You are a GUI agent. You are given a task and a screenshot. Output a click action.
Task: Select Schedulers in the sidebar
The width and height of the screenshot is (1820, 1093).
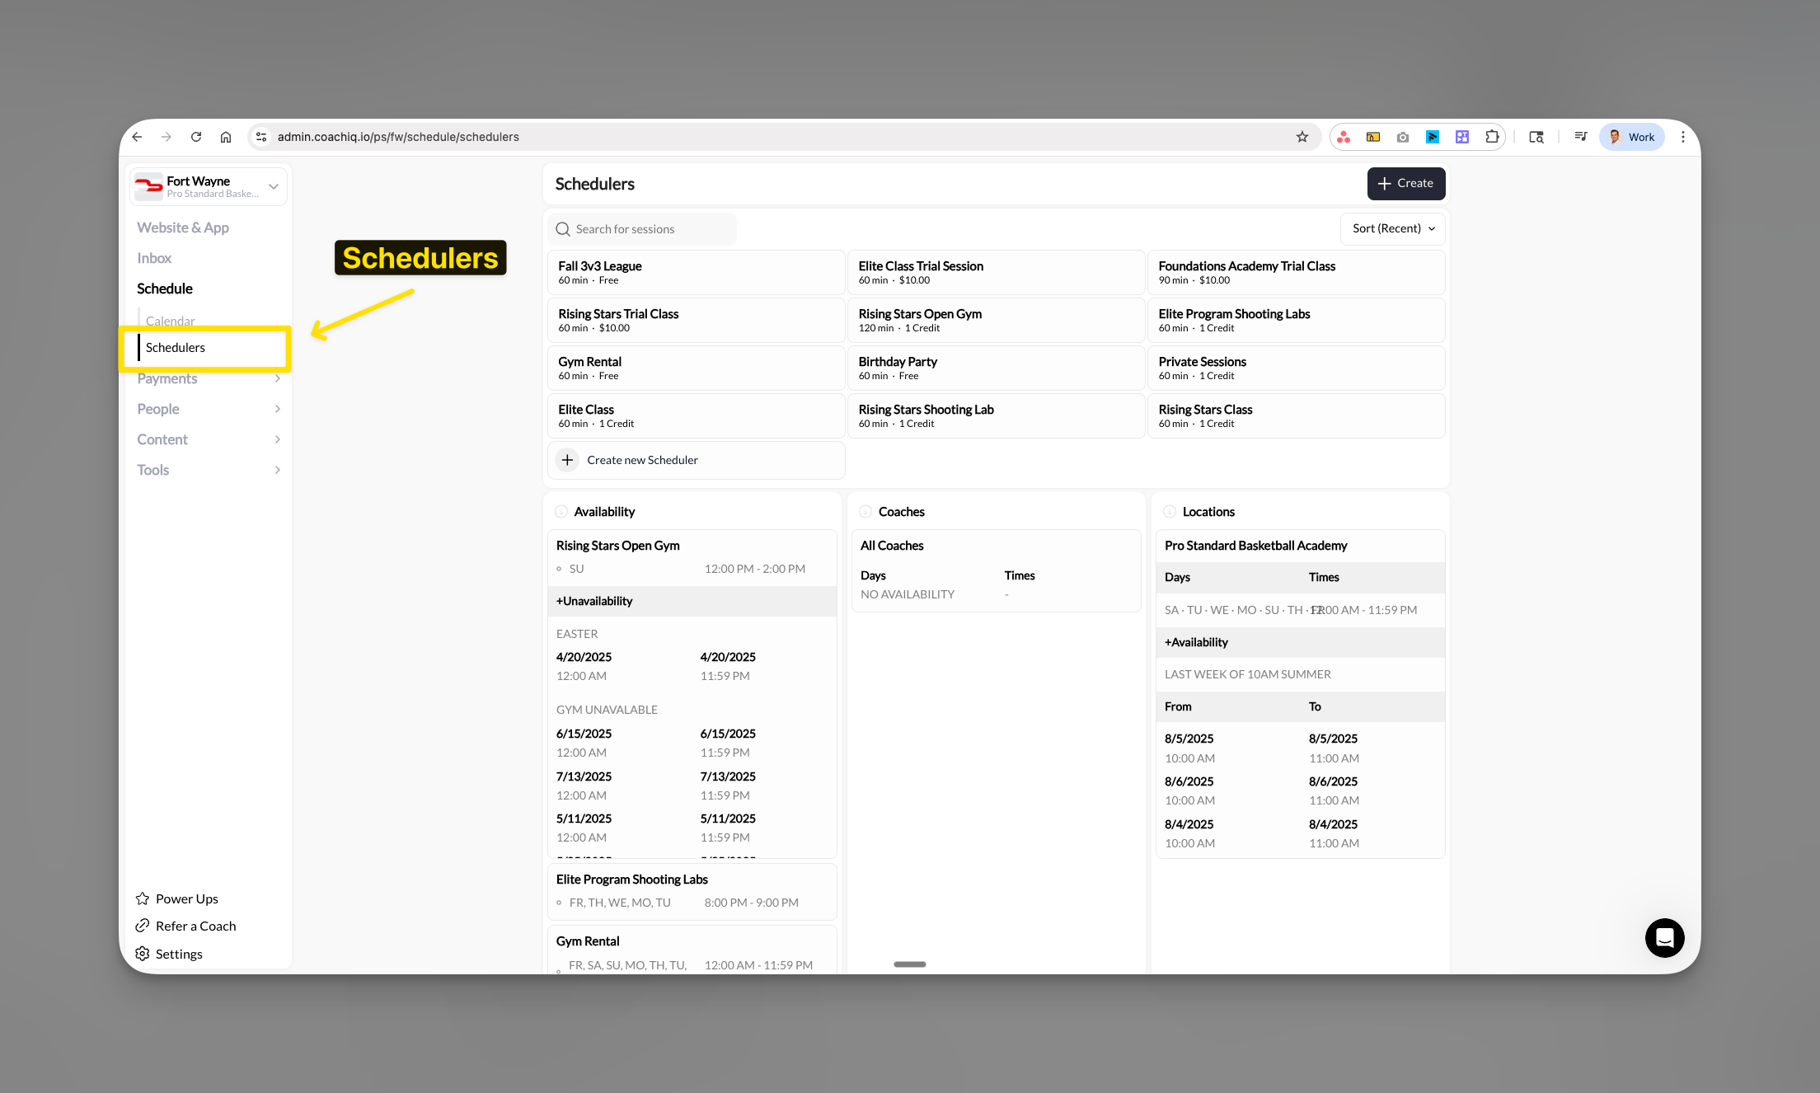coord(176,347)
